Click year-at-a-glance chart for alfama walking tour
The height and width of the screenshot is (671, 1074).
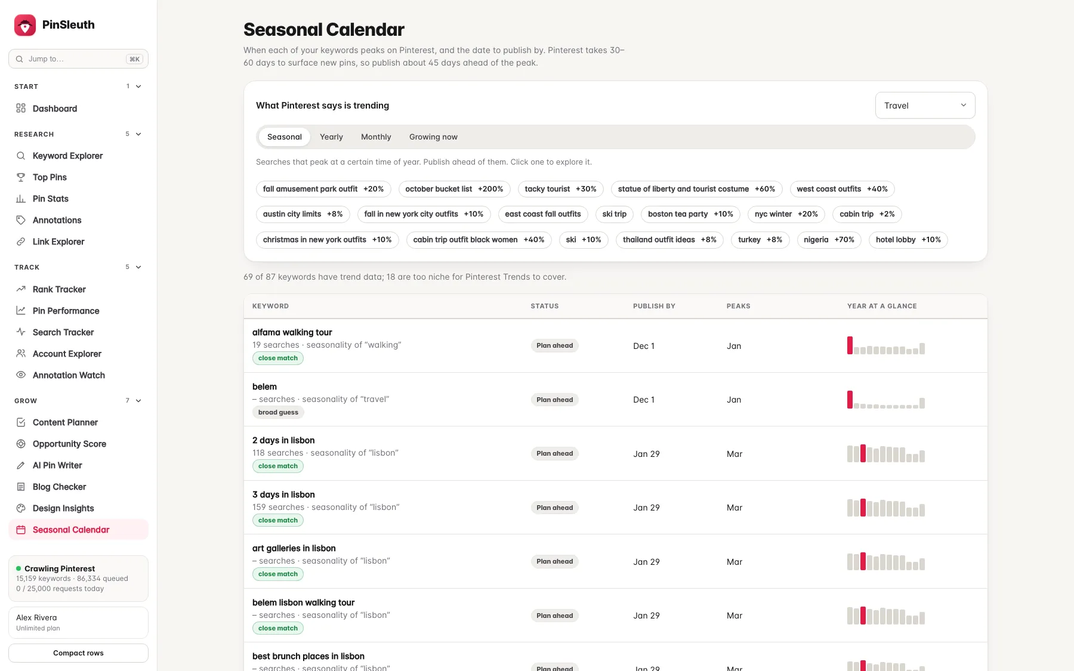[x=886, y=345]
